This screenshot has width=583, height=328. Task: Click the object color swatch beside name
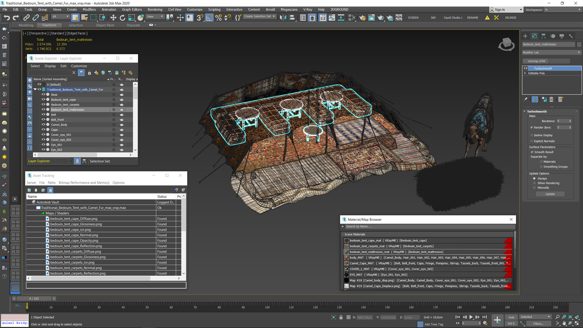[x=579, y=44]
